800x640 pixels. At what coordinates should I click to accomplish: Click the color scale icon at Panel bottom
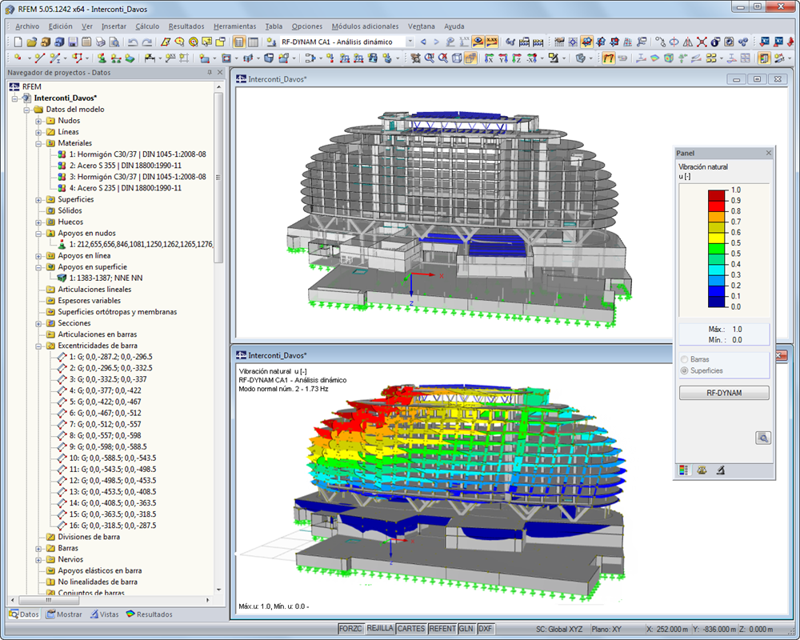click(686, 470)
